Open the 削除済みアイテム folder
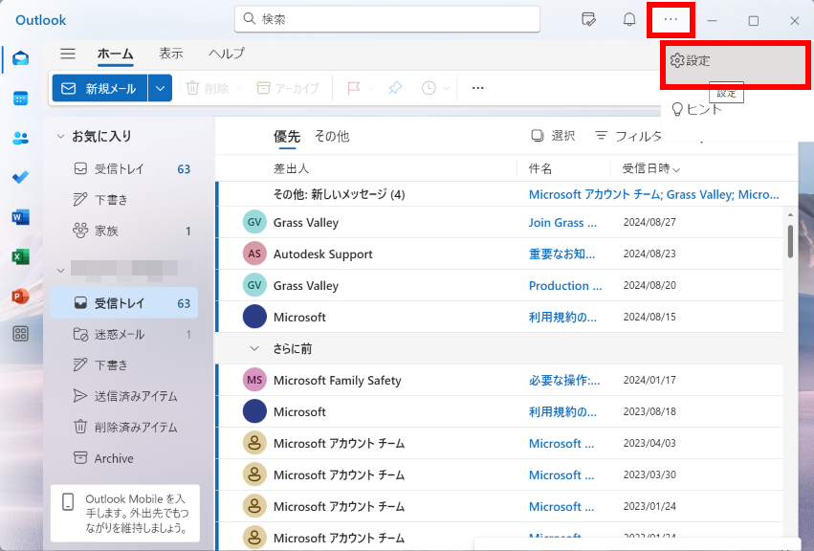 pos(124,427)
